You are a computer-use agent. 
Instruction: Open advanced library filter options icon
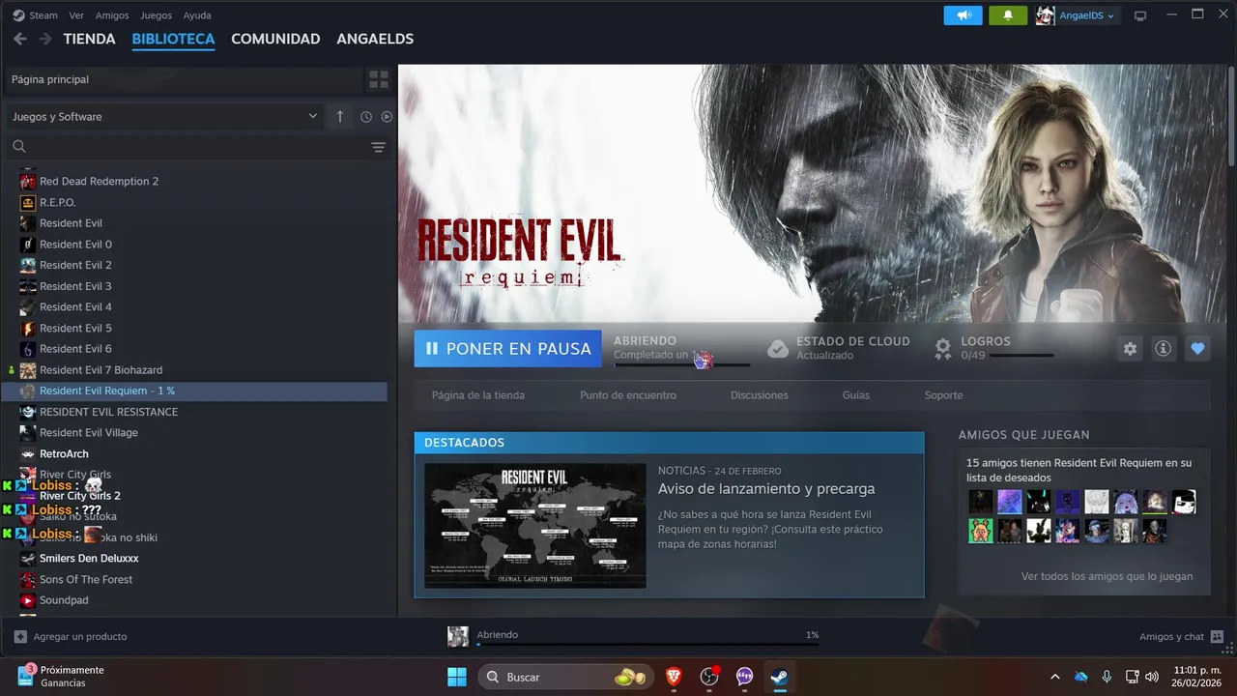click(378, 147)
